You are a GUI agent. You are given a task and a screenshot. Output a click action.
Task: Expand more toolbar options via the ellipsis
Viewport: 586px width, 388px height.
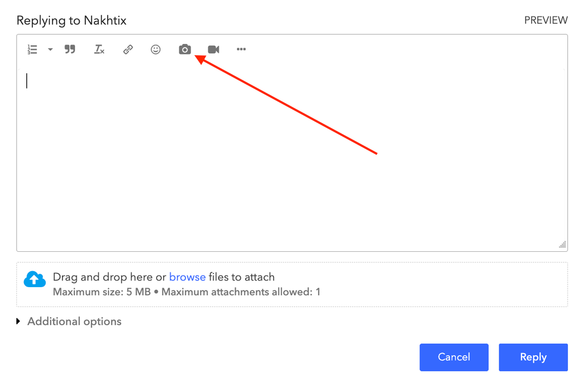(241, 50)
